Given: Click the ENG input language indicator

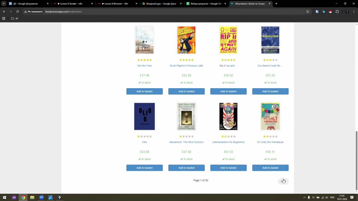Looking at the screenshot, I should pyautogui.click(x=332, y=197).
